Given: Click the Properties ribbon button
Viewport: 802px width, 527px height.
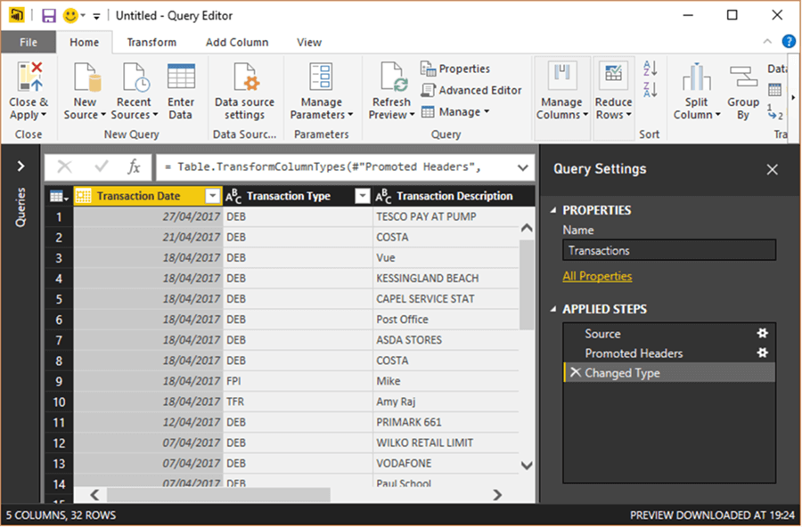Looking at the screenshot, I should (x=455, y=69).
